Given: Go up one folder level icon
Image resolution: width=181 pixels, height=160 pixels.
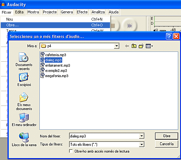Looking at the screenshot, I should pos(134,46).
